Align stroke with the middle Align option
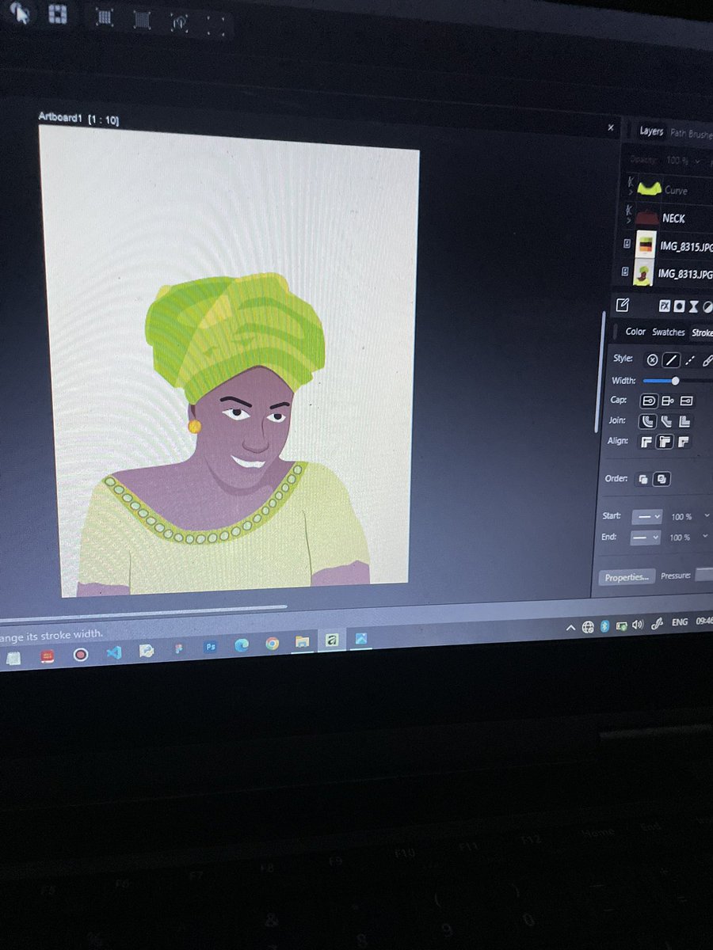Viewport: 713px width, 950px height. (665, 442)
